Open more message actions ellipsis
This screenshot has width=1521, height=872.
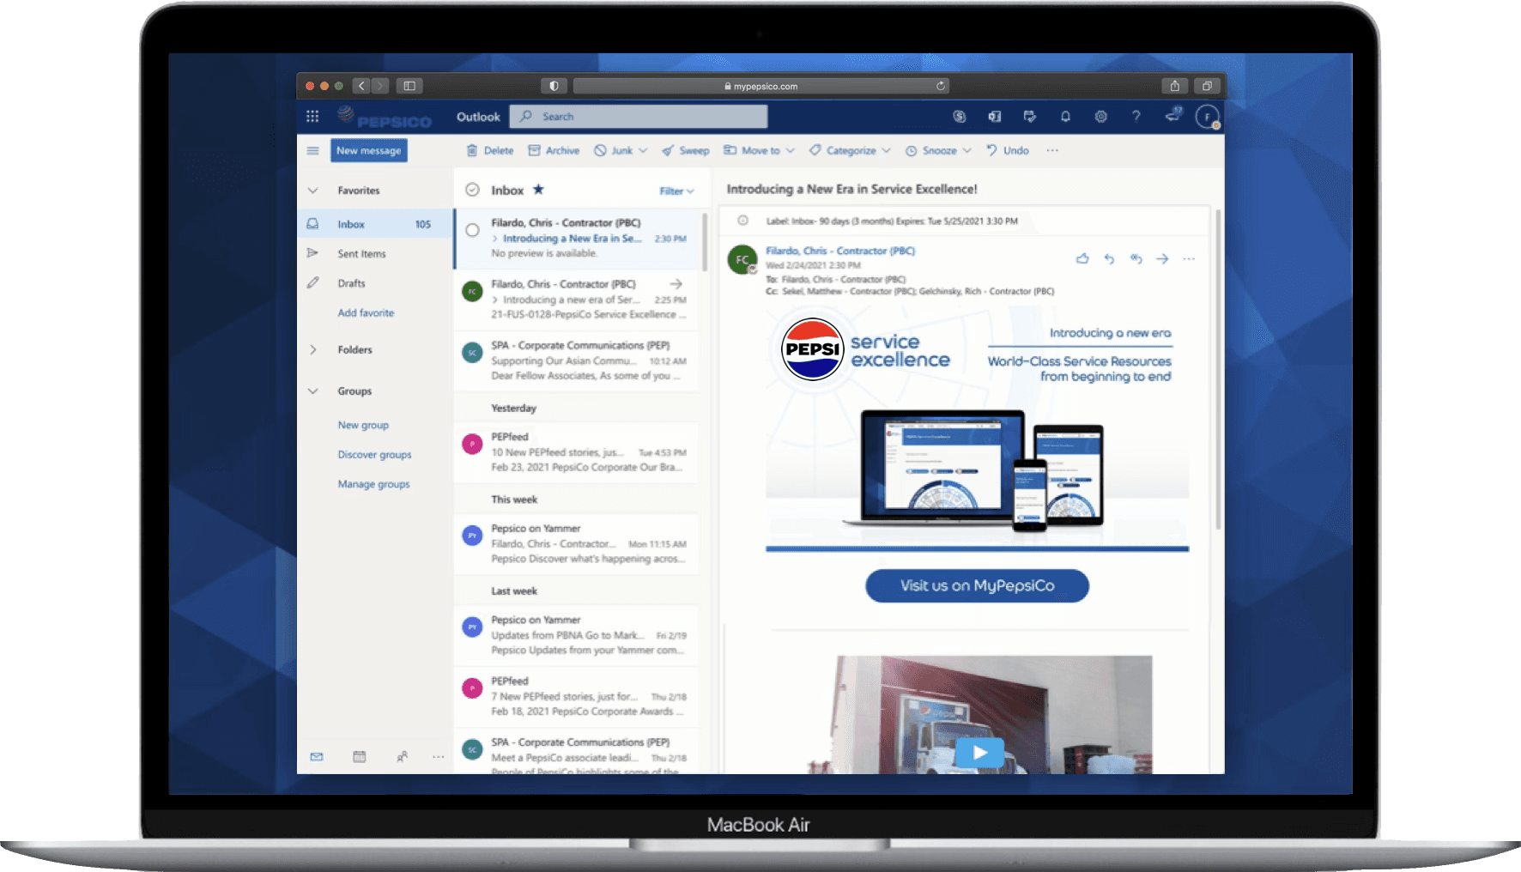pyautogui.click(x=1189, y=258)
